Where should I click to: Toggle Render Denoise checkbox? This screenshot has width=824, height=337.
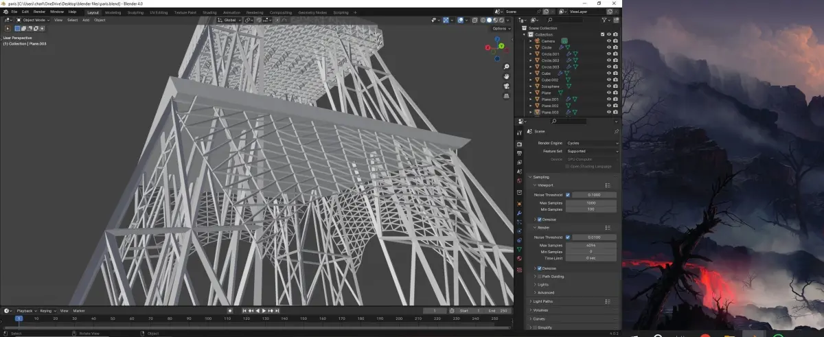click(x=540, y=268)
